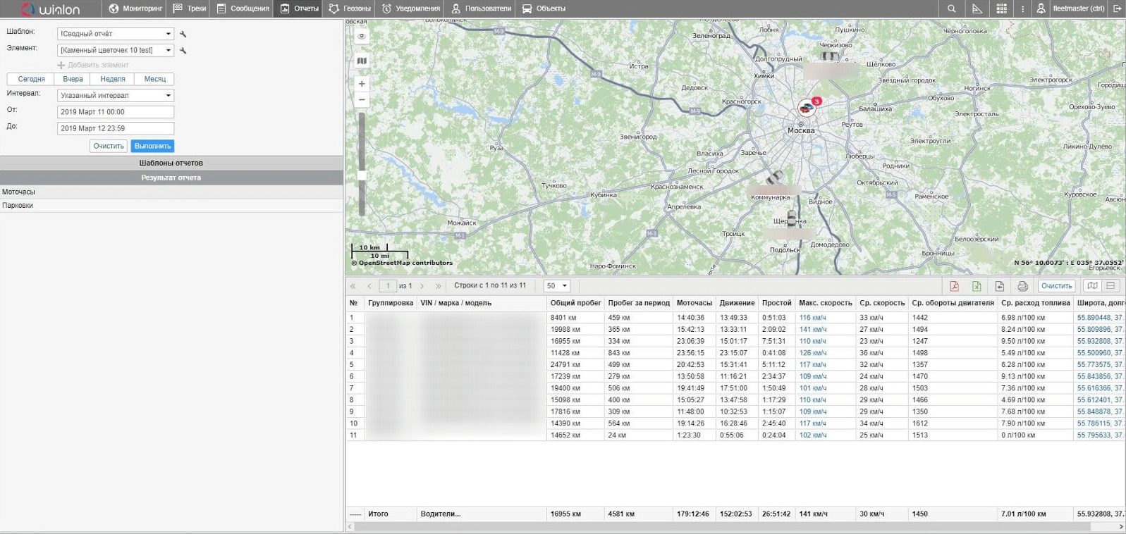Open the Уведомления menu tab
The image size is (1126, 534).
click(410, 8)
